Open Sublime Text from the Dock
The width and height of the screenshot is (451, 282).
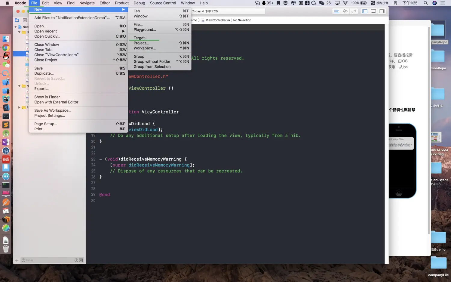click(x=6, y=125)
